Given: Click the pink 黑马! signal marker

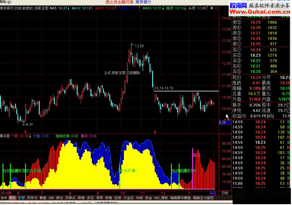Looking at the screenshot, I should point(197,155).
